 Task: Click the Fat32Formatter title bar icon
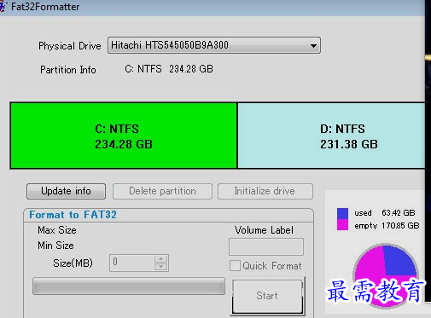pyautogui.click(x=3, y=6)
